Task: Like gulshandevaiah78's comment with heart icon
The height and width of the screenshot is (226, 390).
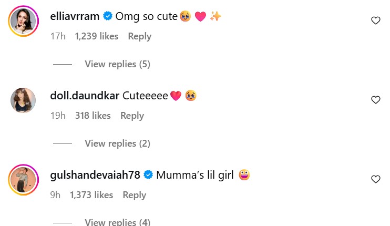Action: point(375,179)
